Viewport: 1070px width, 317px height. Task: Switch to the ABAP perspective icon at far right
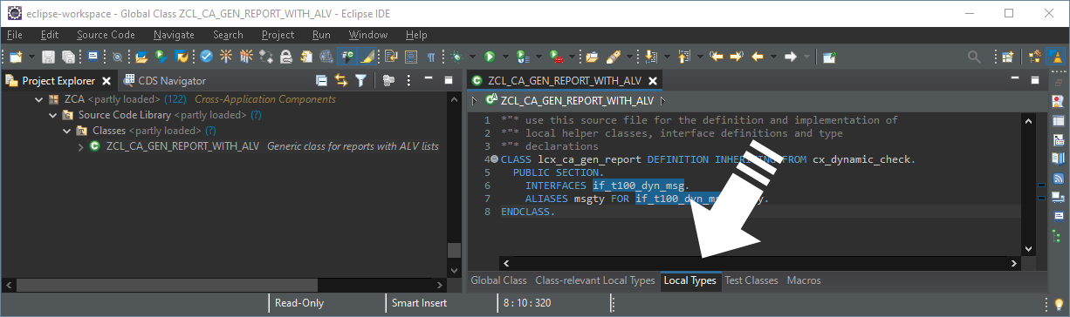(1056, 57)
